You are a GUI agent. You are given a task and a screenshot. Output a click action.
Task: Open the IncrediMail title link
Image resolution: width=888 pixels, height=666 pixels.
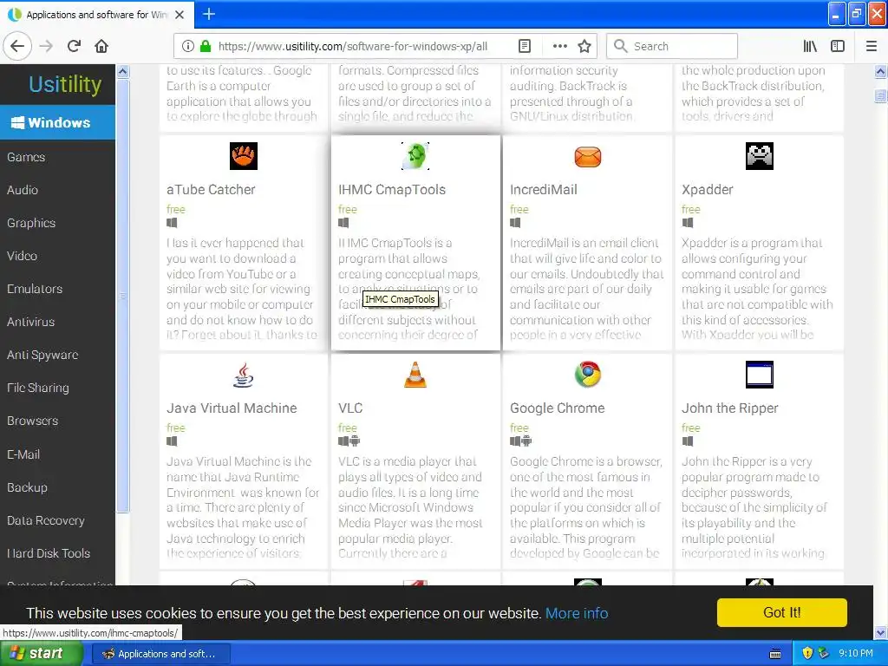(x=543, y=190)
